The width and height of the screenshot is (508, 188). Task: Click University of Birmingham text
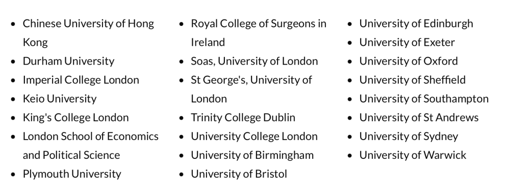pos(252,155)
